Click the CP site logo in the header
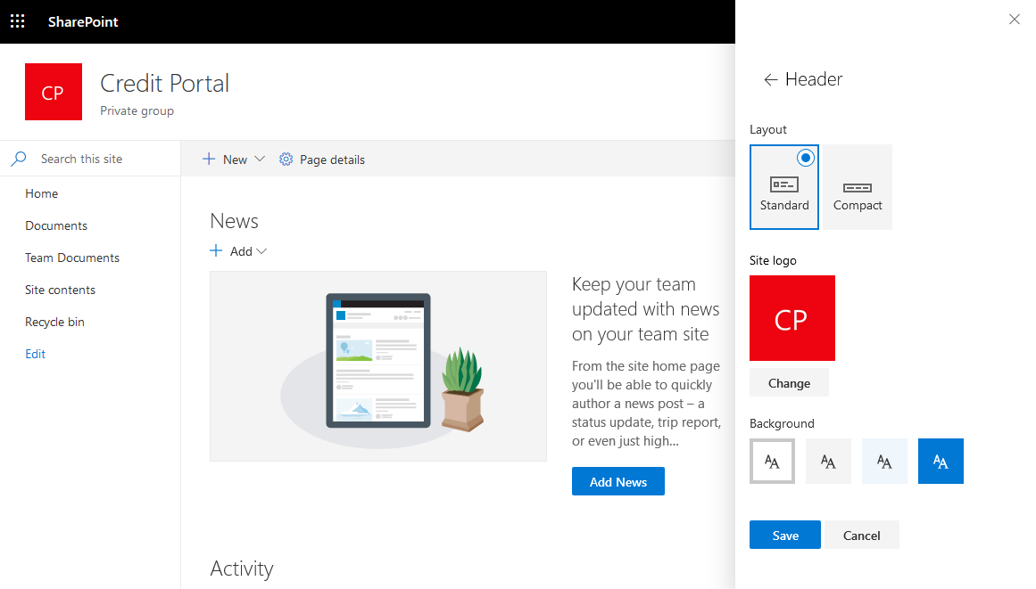 click(53, 91)
